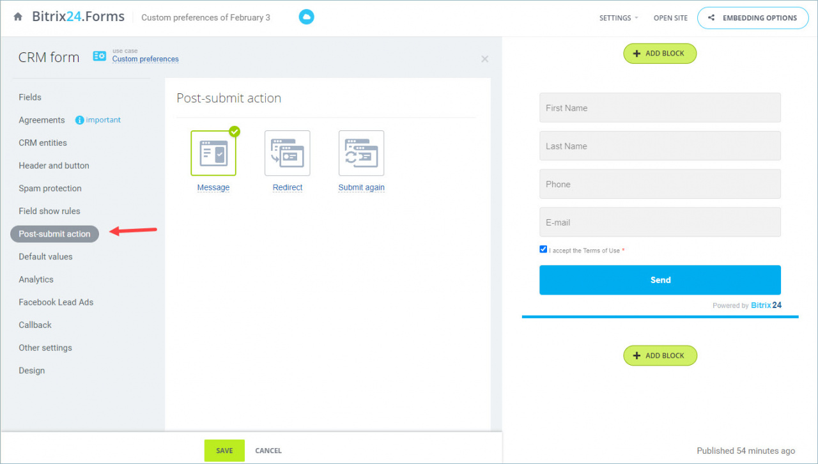The width and height of the screenshot is (818, 464).
Task: Open Facebook Lead Ads settings
Action: [x=56, y=302]
